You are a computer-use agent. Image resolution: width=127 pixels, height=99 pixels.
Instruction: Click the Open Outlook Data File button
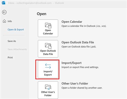coord(48,49)
